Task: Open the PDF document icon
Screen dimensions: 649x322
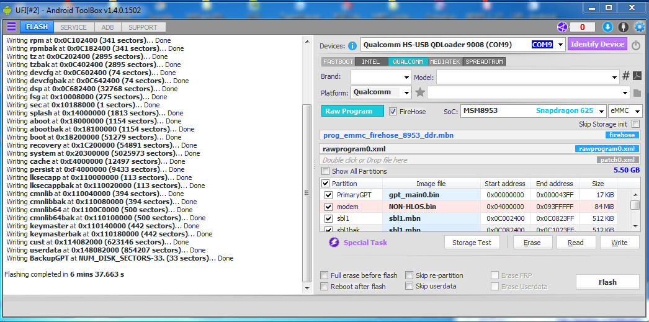Action: pos(637,76)
